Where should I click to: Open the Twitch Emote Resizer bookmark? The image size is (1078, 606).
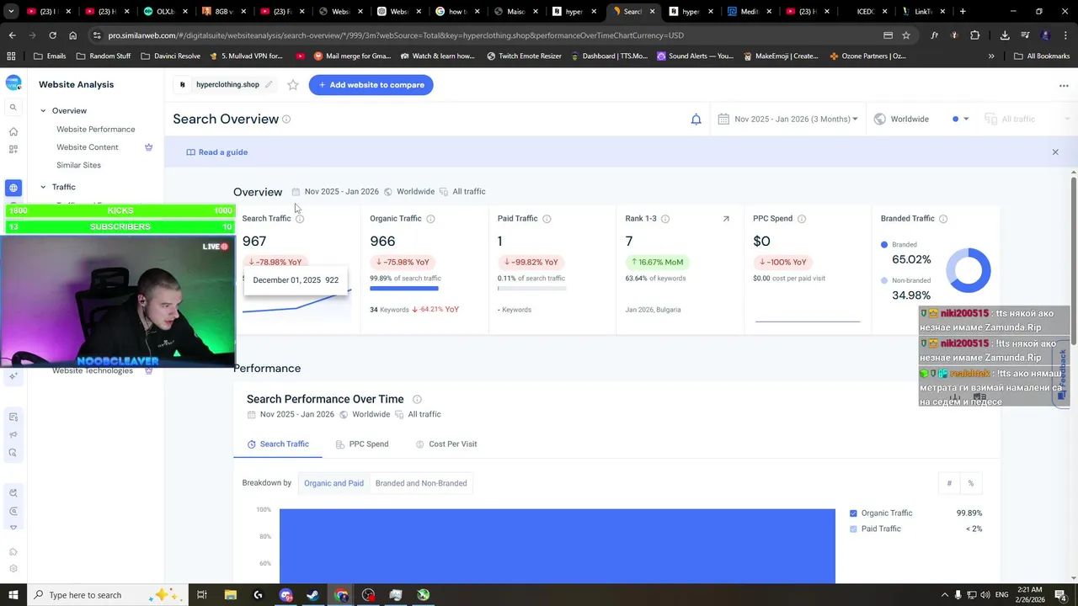pyautogui.click(x=524, y=56)
